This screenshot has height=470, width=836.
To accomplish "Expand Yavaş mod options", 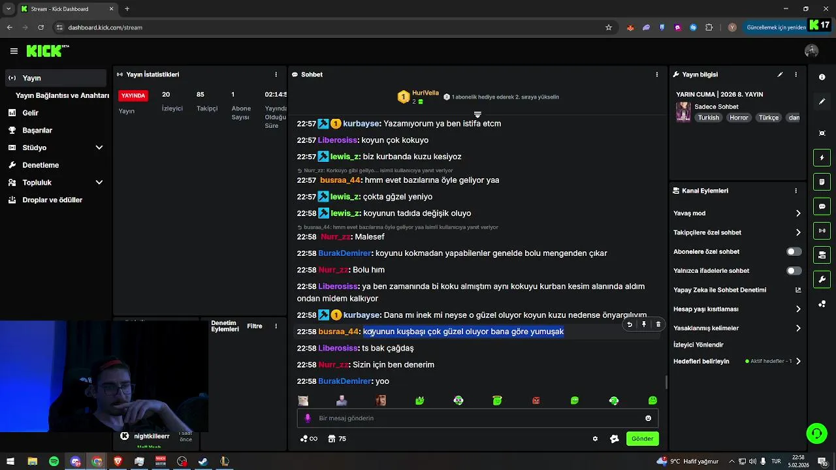I will click(797, 213).
